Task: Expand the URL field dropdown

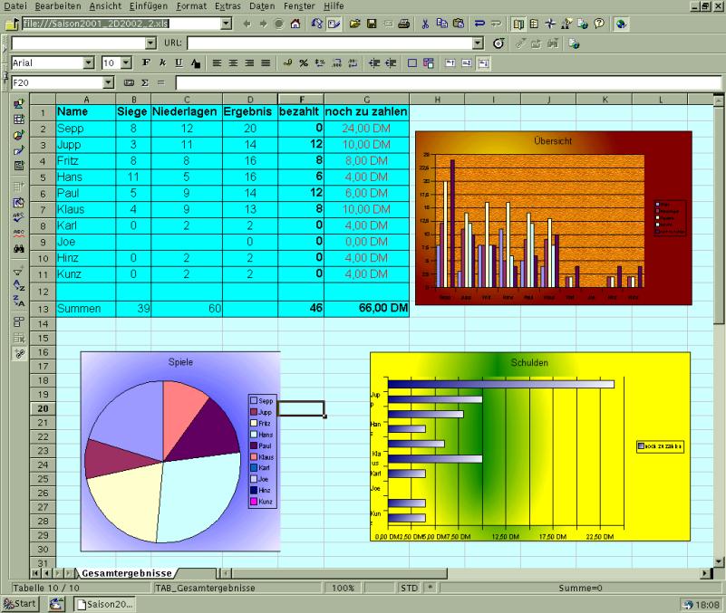Action: point(478,43)
